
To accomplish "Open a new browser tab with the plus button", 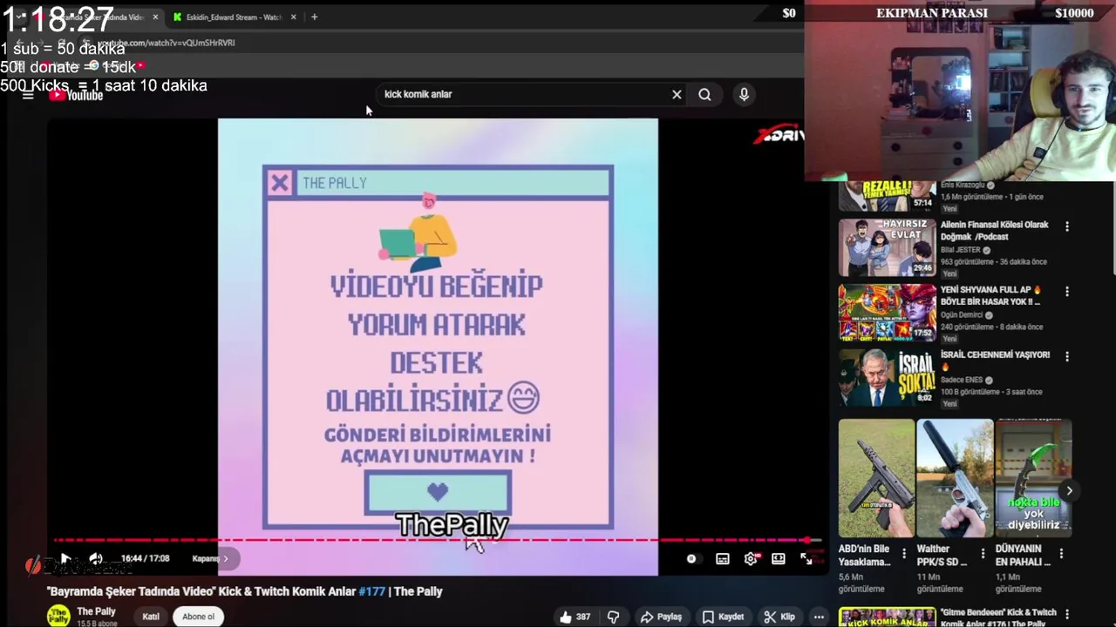I will pyautogui.click(x=314, y=17).
